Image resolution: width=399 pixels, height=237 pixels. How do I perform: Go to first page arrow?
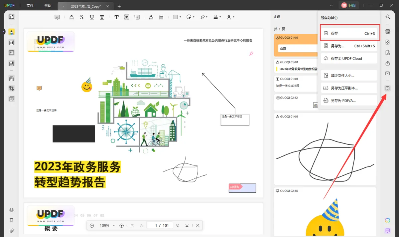(132, 226)
